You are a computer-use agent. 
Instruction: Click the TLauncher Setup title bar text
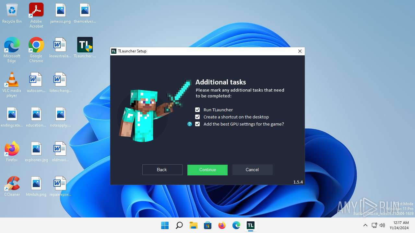point(132,51)
